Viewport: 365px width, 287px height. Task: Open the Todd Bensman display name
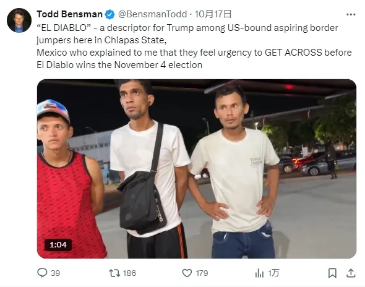70,14
